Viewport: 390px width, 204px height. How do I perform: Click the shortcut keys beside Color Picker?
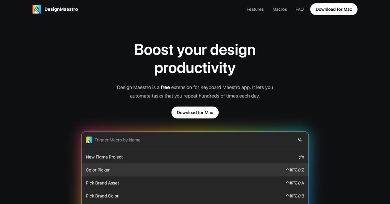point(295,170)
